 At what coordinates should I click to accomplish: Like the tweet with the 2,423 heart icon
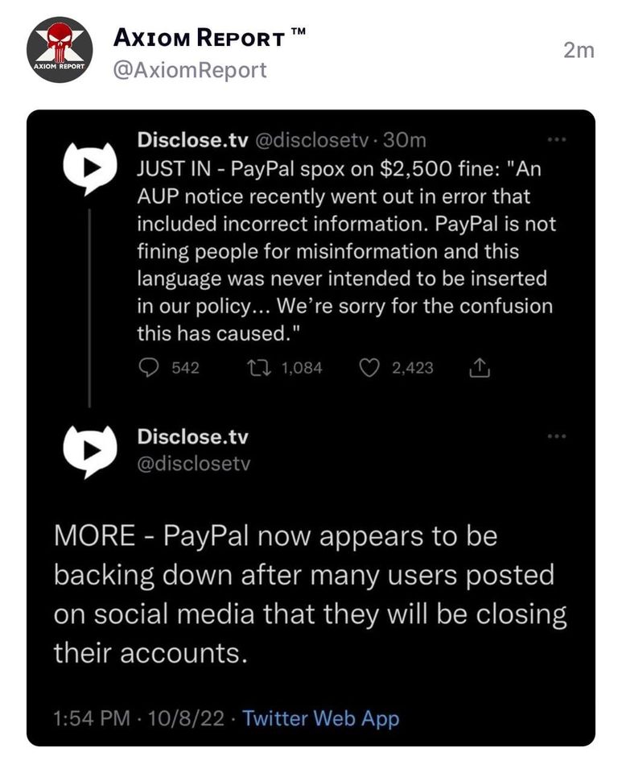(369, 368)
